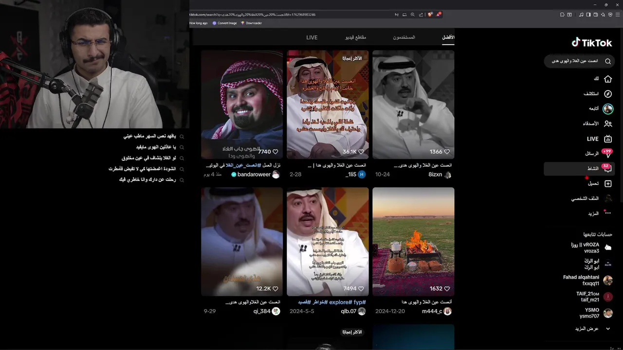Open bandaroweer profile avatar
Screen dimensions: 623x350
point(276,175)
